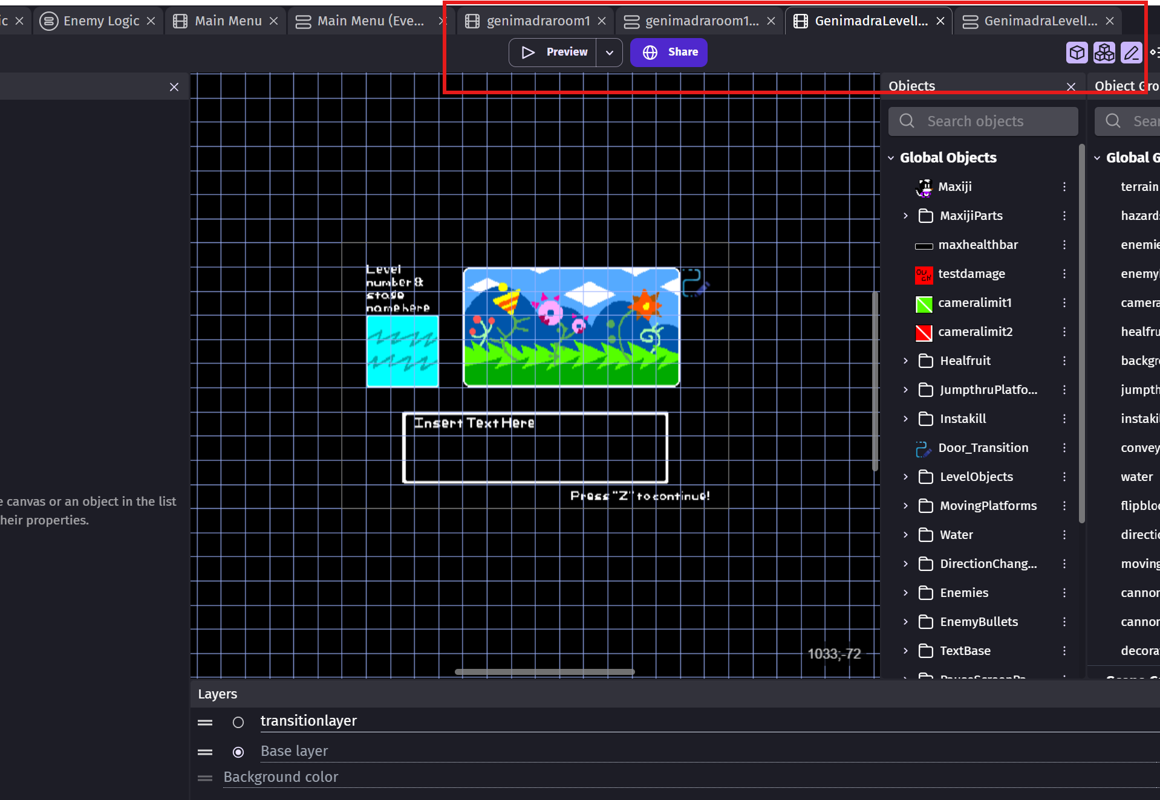Open the objects panel cube icon
Screen dimensions: 1160x800
click(1077, 53)
